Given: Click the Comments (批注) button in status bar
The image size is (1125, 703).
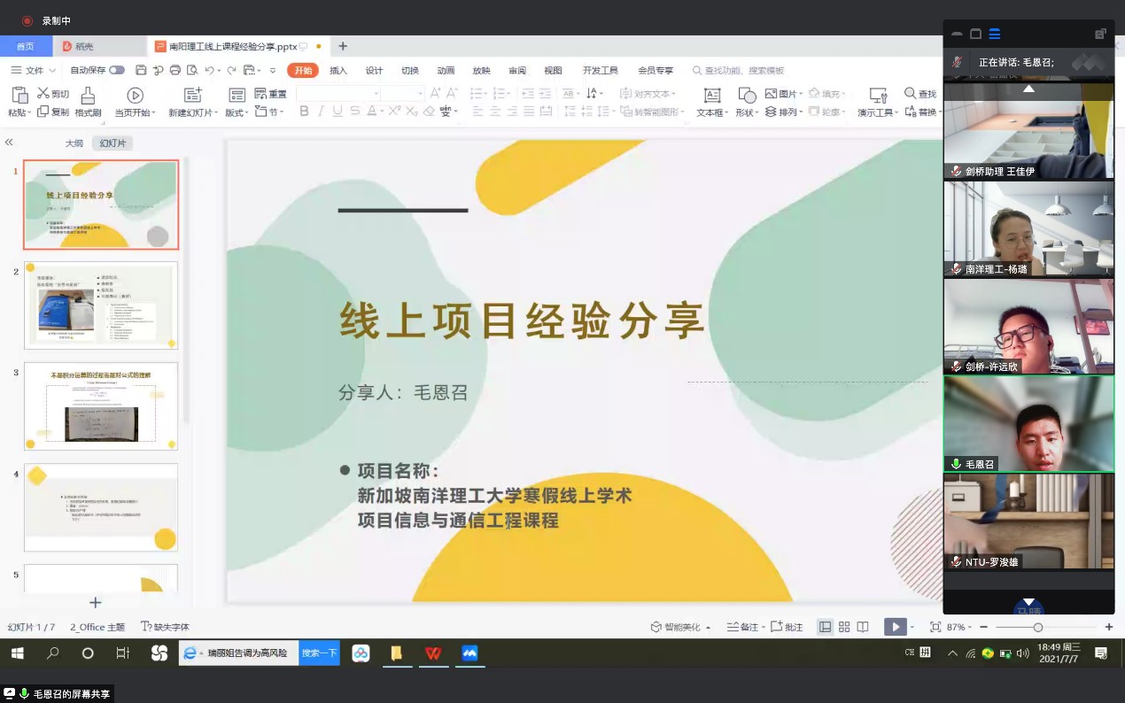Looking at the screenshot, I should [787, 627].
